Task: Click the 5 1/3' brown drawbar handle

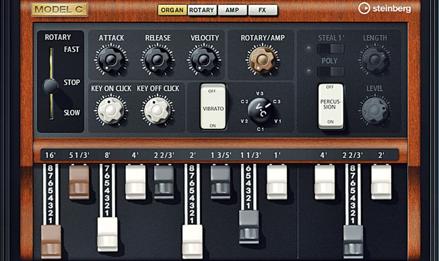Action: 79,182
